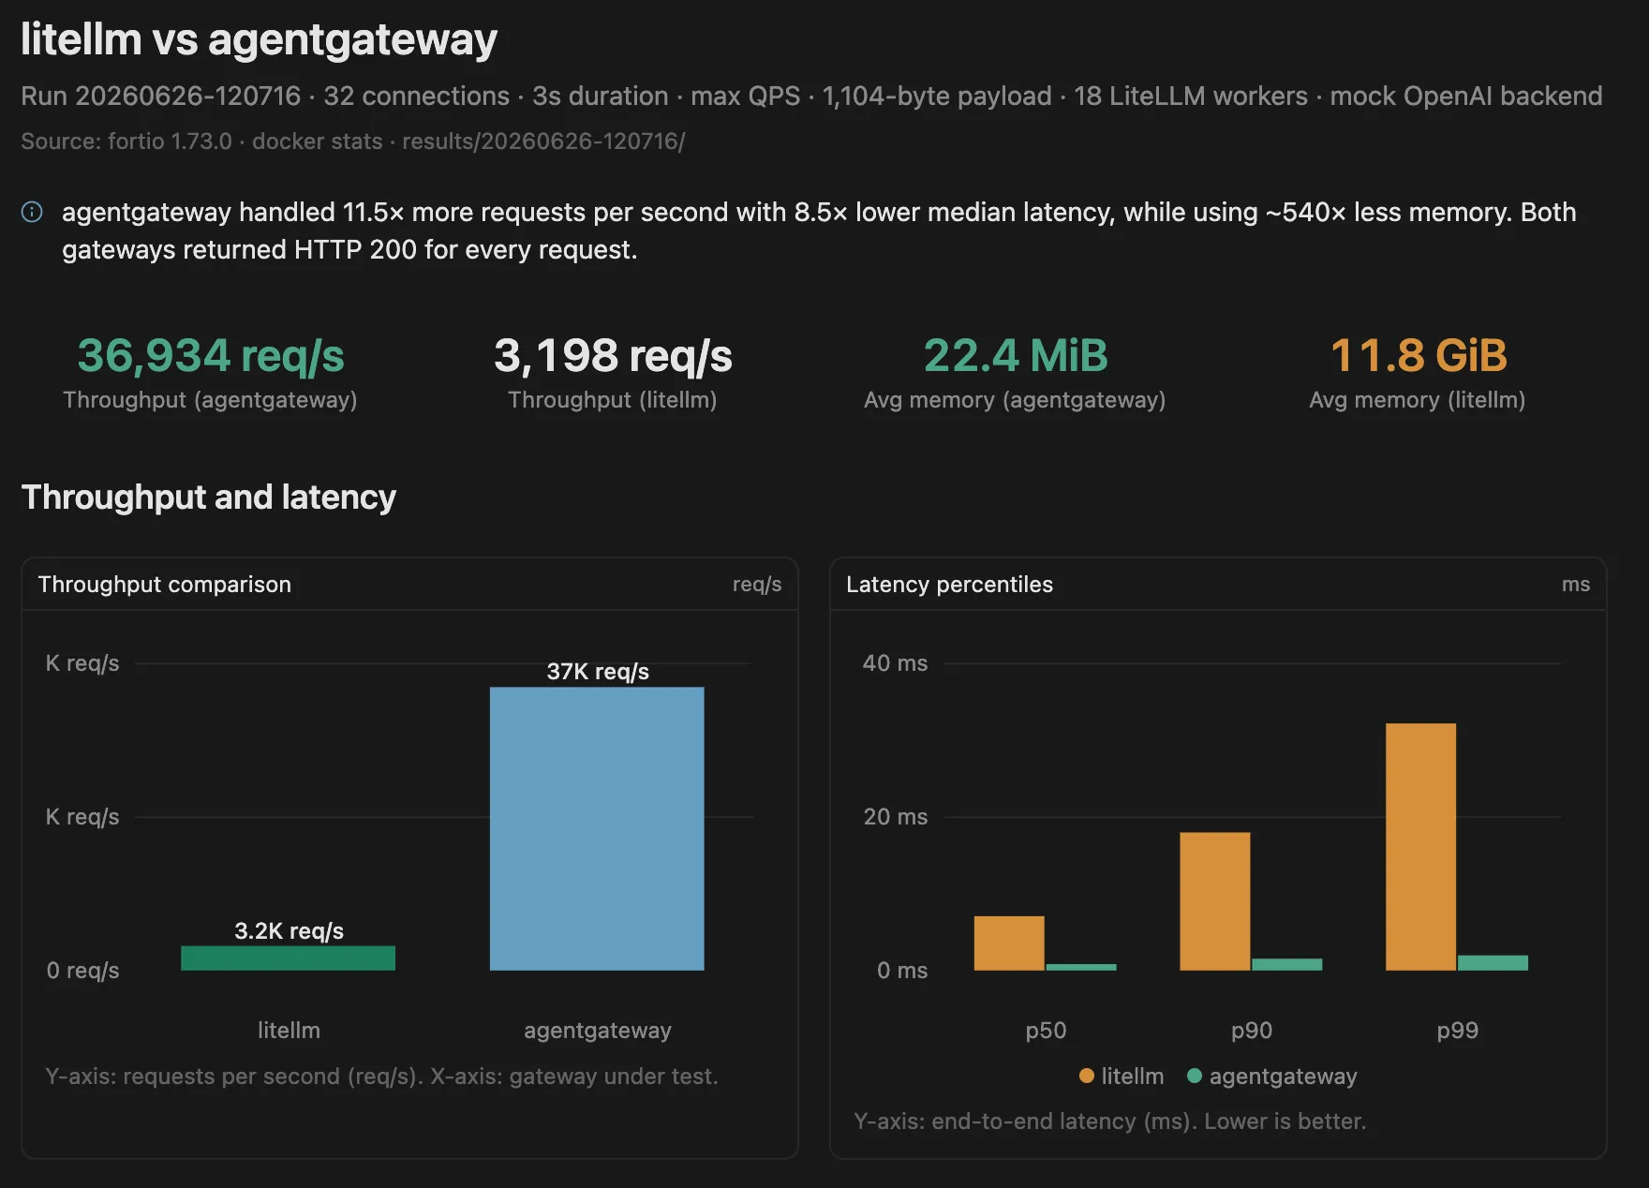Click the "0 ms" y-axis tick
The image size is (1649, 1188).
pyautogui.click(x=902, y=971)
